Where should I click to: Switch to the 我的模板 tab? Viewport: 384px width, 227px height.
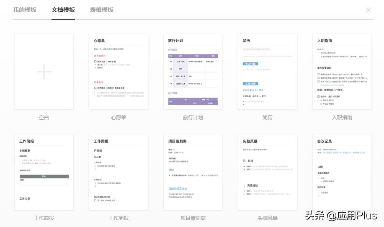pos(25,10)
